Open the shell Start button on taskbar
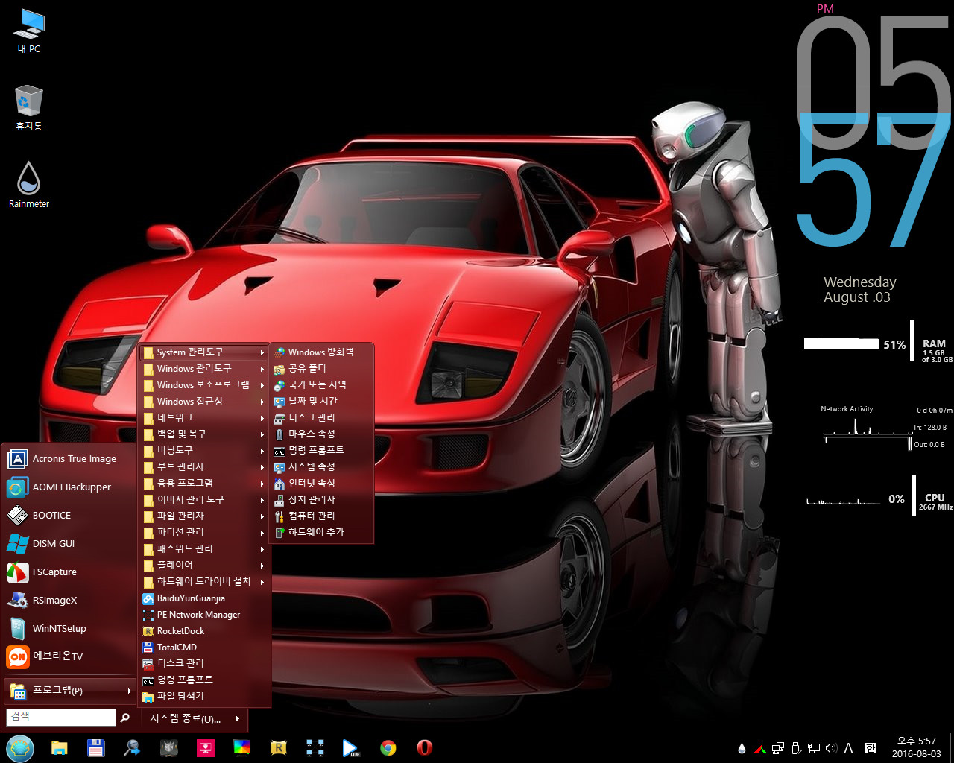The width and height of the screenshot is (954, 763). tap(19, 747)
